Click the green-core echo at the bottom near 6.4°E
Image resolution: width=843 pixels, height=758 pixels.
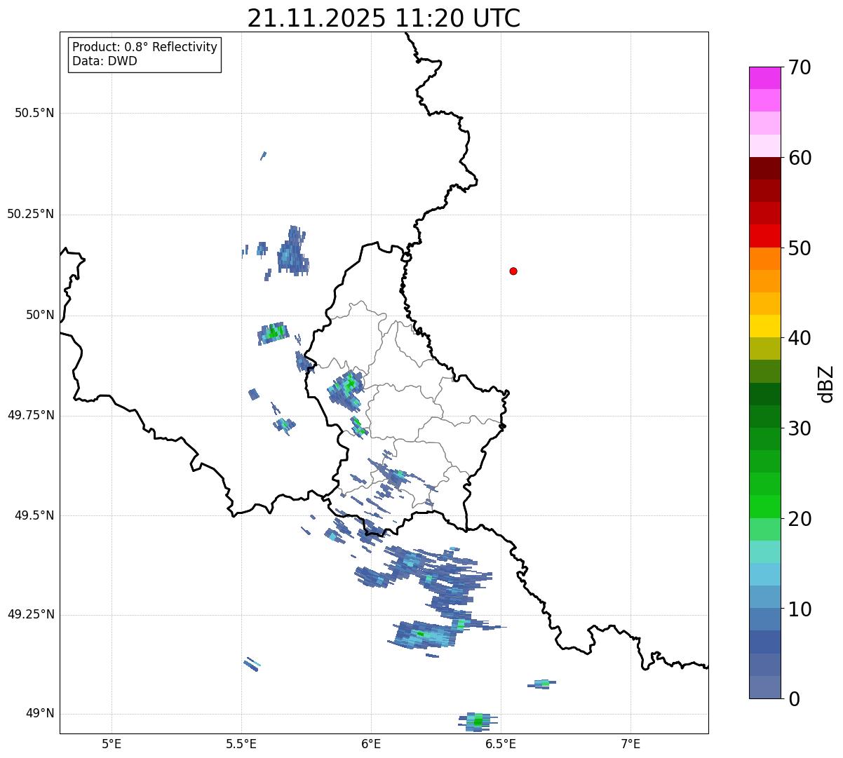(x=478, y=721)
